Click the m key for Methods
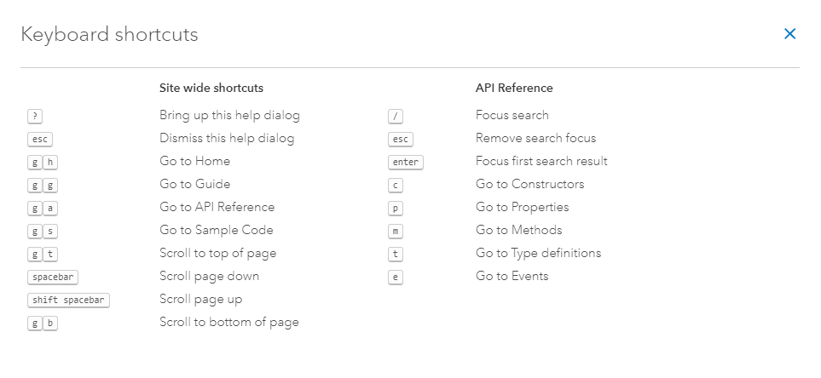The width and height of the screenshot is (821, 378). tap(395, 231)
